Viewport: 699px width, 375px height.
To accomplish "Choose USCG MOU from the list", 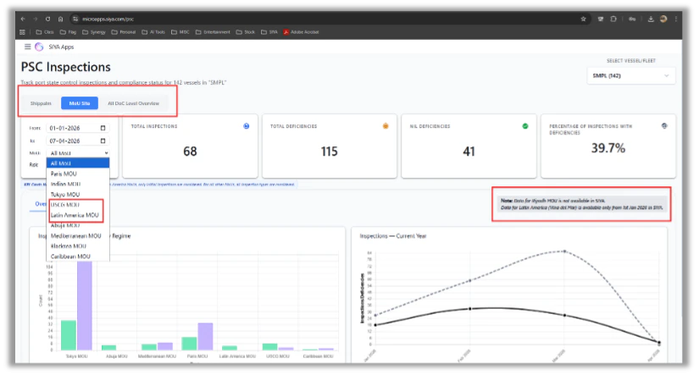I will click(x=78, y=205).
